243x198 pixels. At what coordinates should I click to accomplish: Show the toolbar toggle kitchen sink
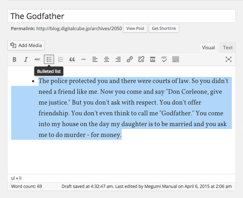point(176,60)
